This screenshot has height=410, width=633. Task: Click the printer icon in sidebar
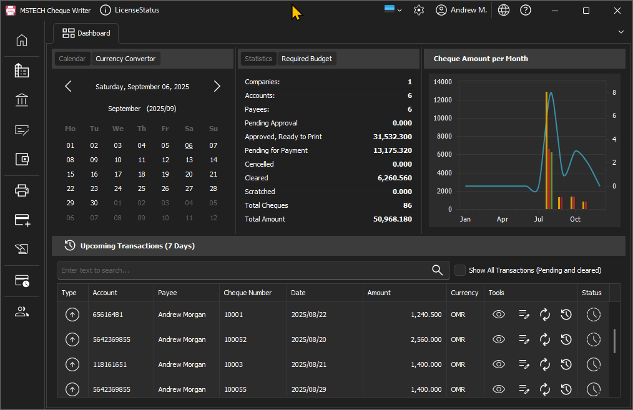point(22,190)
